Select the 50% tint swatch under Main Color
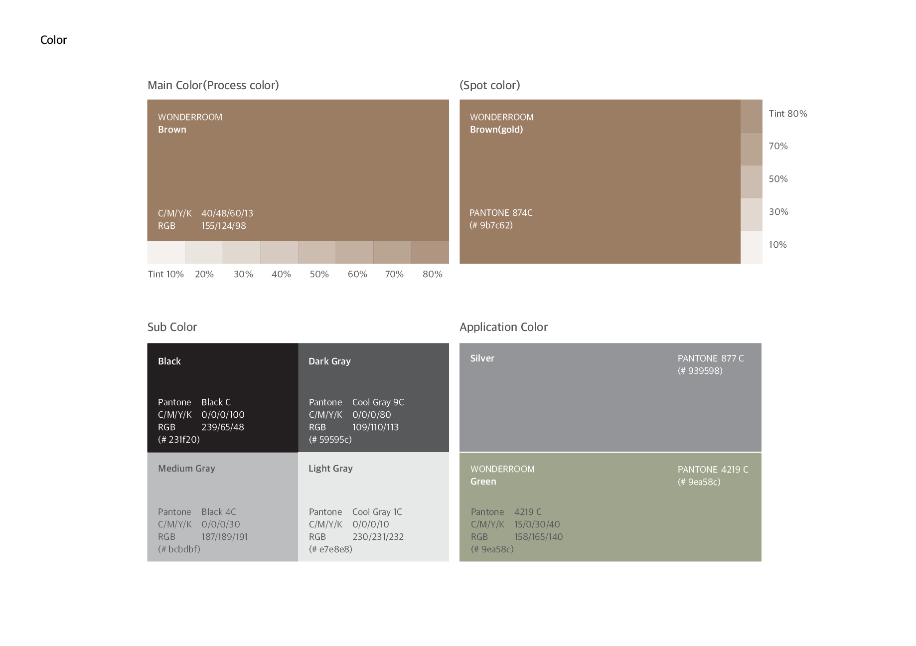Viewport: 916px width, 646px height. pos(317,252)
